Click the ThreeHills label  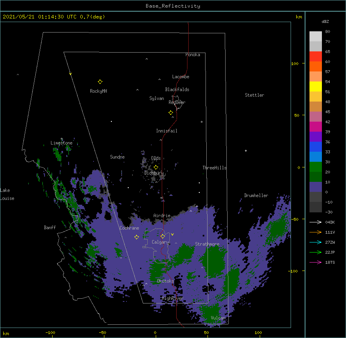pos(214,168)
